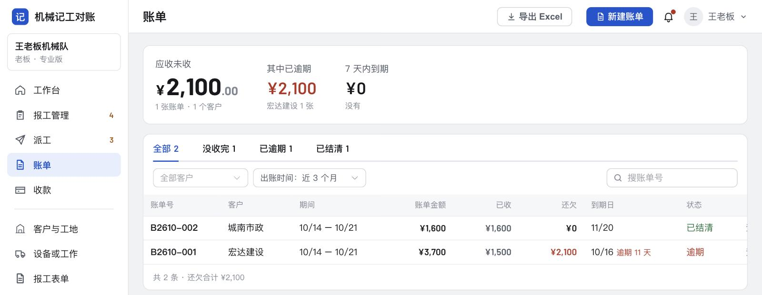Viewport: 762px width, 295px height.
Task: Click the 到期日 column header
Action: (x=602, y=205)
